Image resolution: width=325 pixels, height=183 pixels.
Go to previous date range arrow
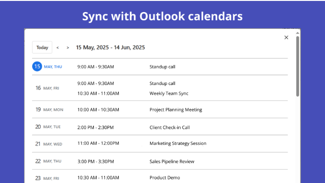coord(58,48)
